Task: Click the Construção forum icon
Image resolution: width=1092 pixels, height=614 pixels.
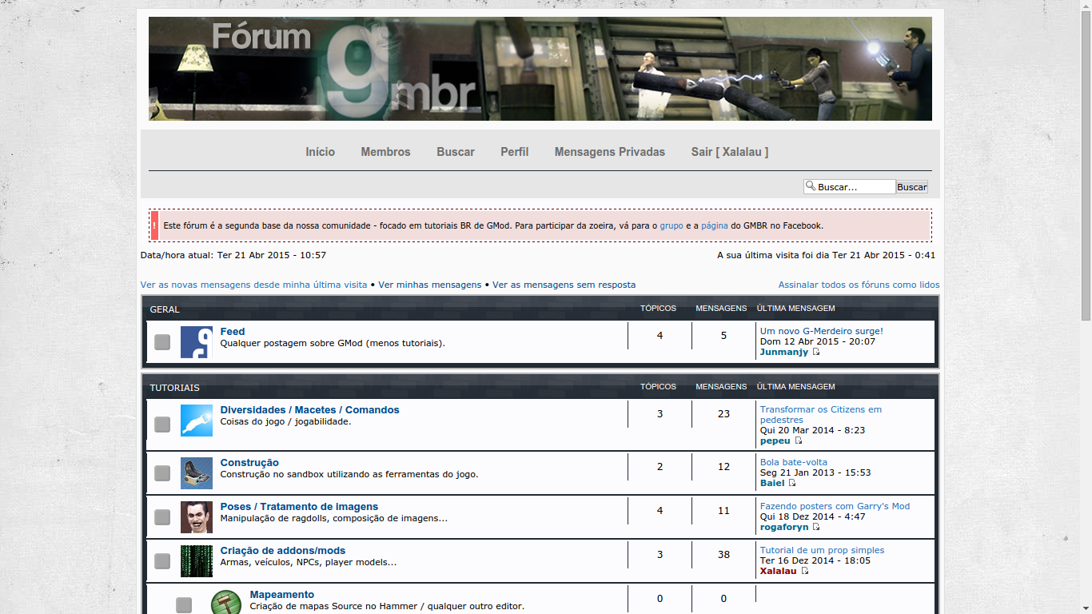Action: 196,473
